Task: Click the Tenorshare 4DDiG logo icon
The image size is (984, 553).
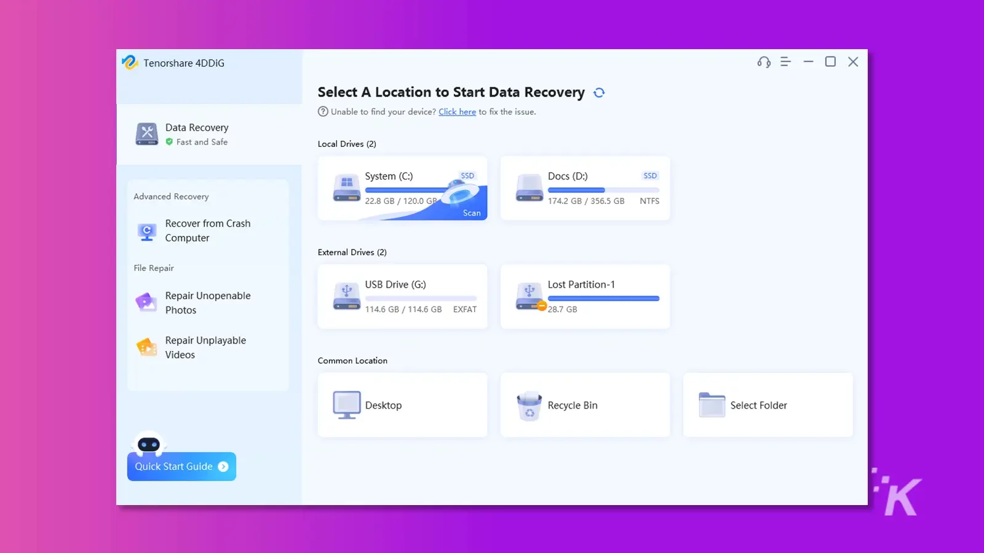Action: point(130,62)
